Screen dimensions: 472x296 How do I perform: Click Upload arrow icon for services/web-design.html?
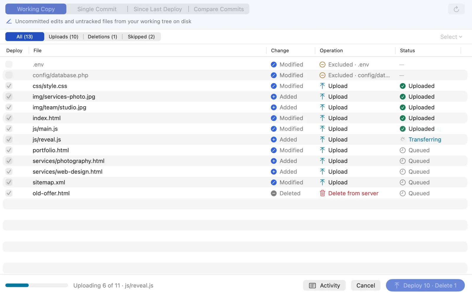(322, 172)
